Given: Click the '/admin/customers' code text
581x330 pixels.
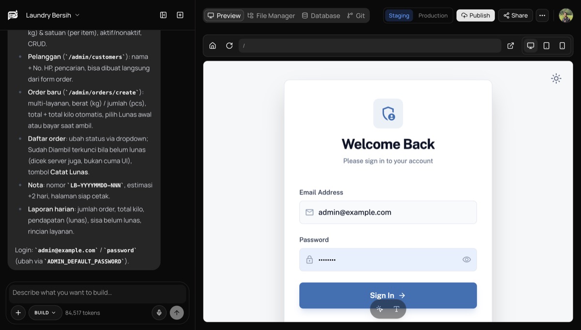Looking at the screenshot, I should pos(96,57).
